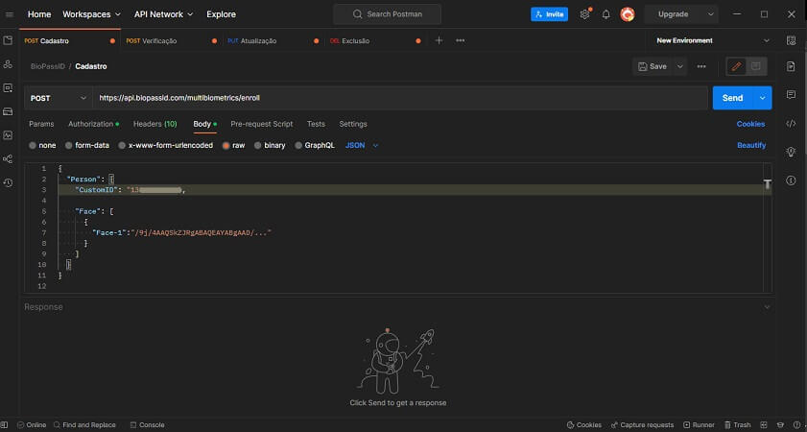
Task: Open the Authorization tab
Action: click(93, 124)
